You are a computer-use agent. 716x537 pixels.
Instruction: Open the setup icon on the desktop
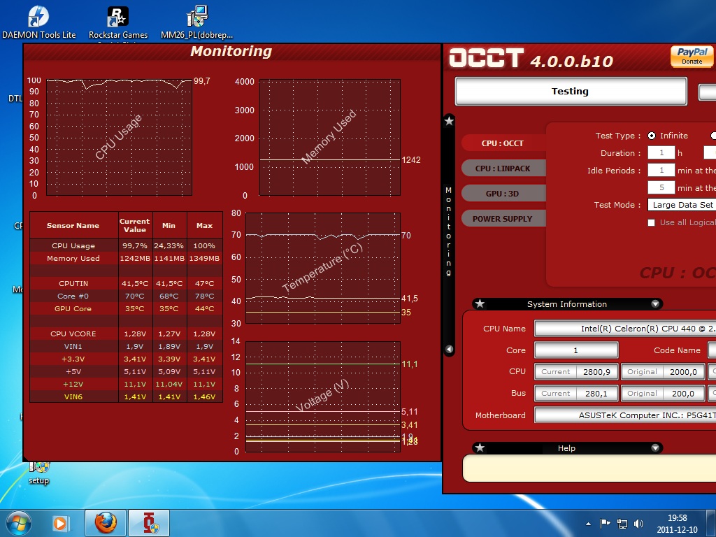pyautogui.click(x=39, y=473)
